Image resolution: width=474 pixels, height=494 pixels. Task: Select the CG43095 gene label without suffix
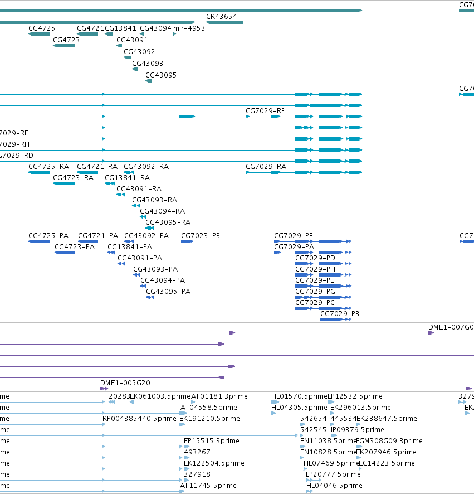click(161, 75)
